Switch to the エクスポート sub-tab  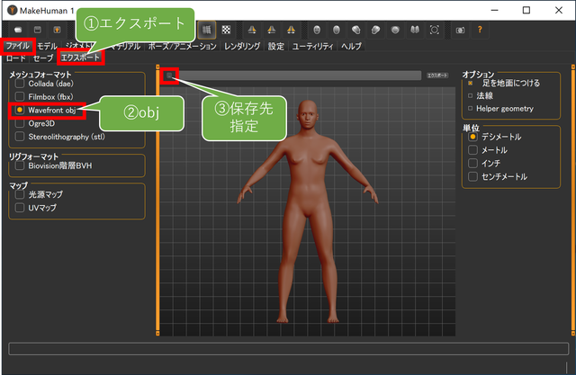(x=80, y=58)
